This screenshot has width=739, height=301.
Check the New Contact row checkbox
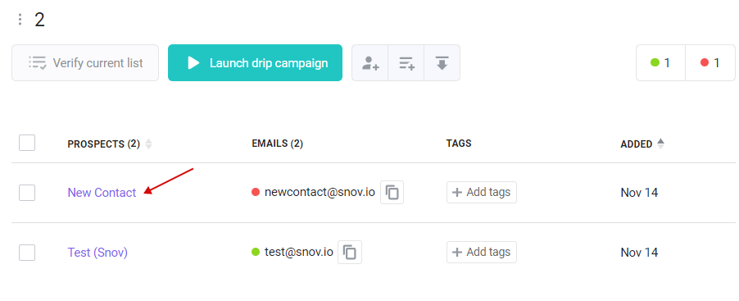click(x=27, y=193)
